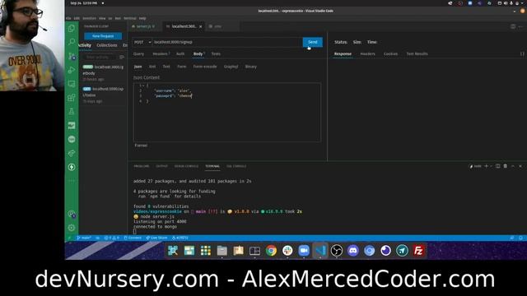Switch to the Test Results tab
The image size is (527, 296).
(417, 53)
